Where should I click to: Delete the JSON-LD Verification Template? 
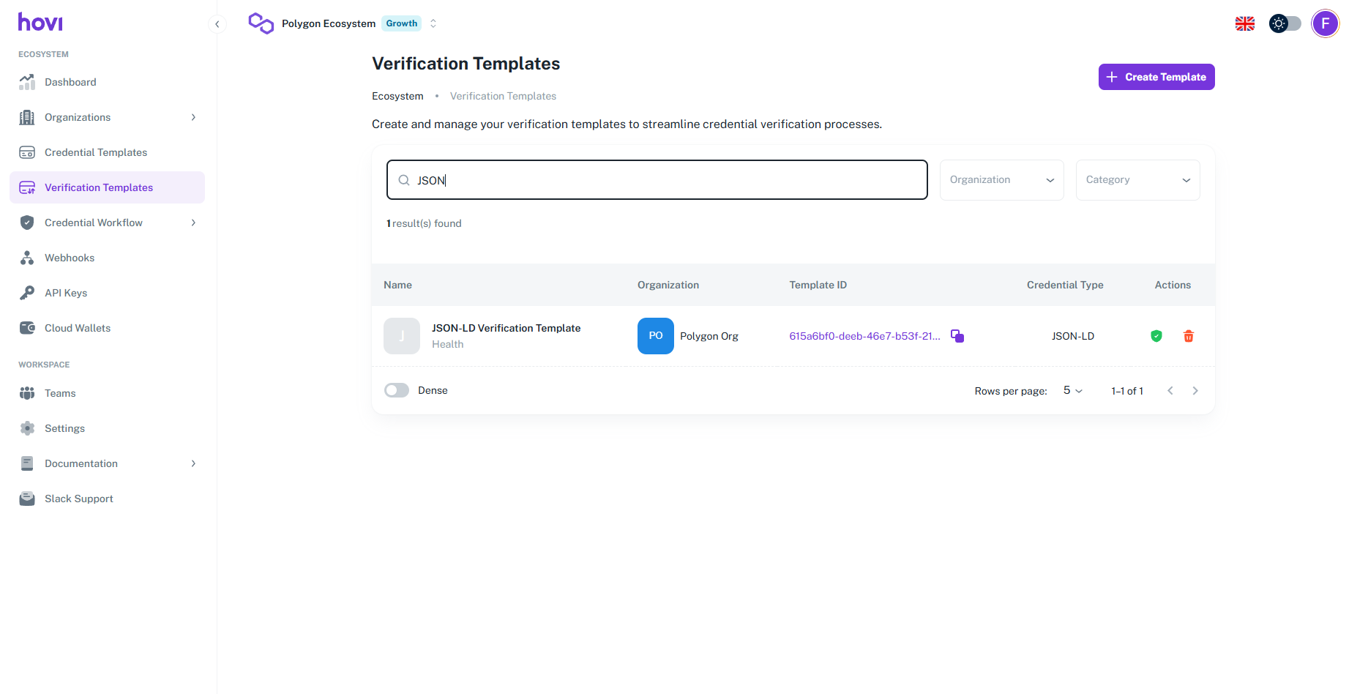tap(1189, 336)
